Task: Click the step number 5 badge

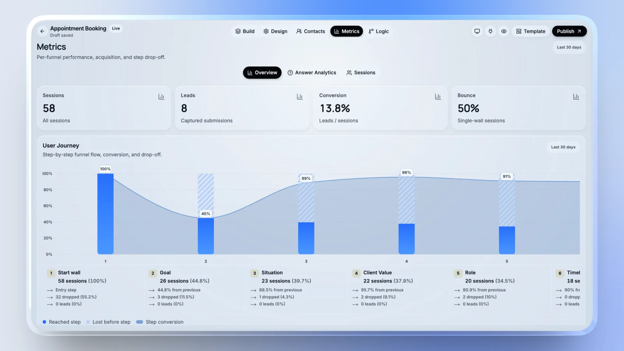Action: click(458, 273)
